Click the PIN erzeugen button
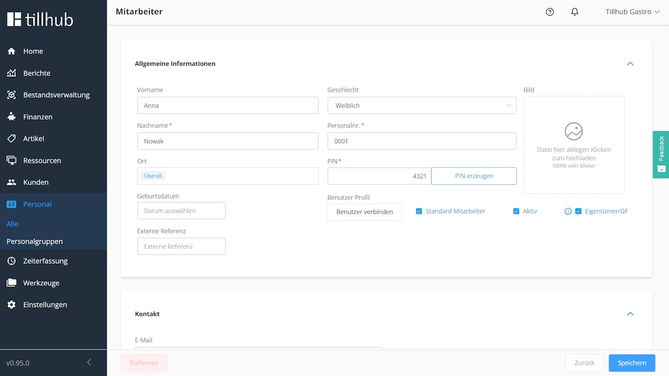This screenshot has height=376, width=669. coord(474,176)
